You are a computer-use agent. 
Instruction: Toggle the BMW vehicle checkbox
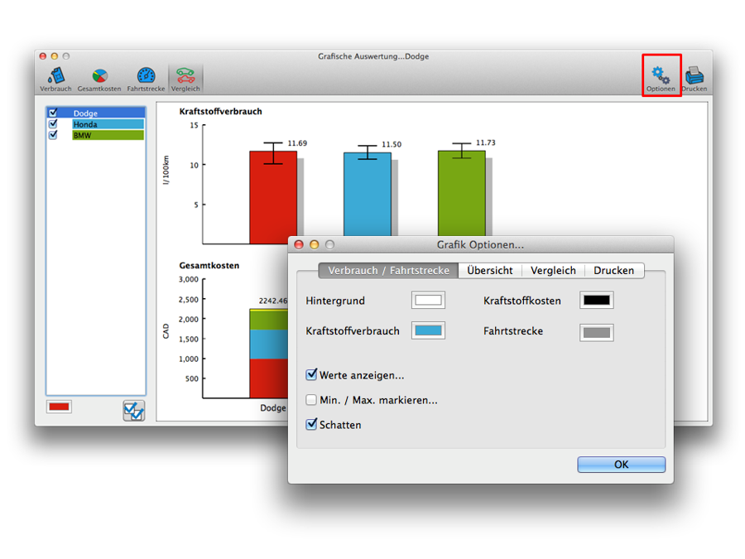tap(53, 135)
